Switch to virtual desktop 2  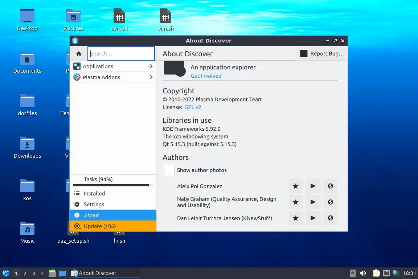pos(25,274)
